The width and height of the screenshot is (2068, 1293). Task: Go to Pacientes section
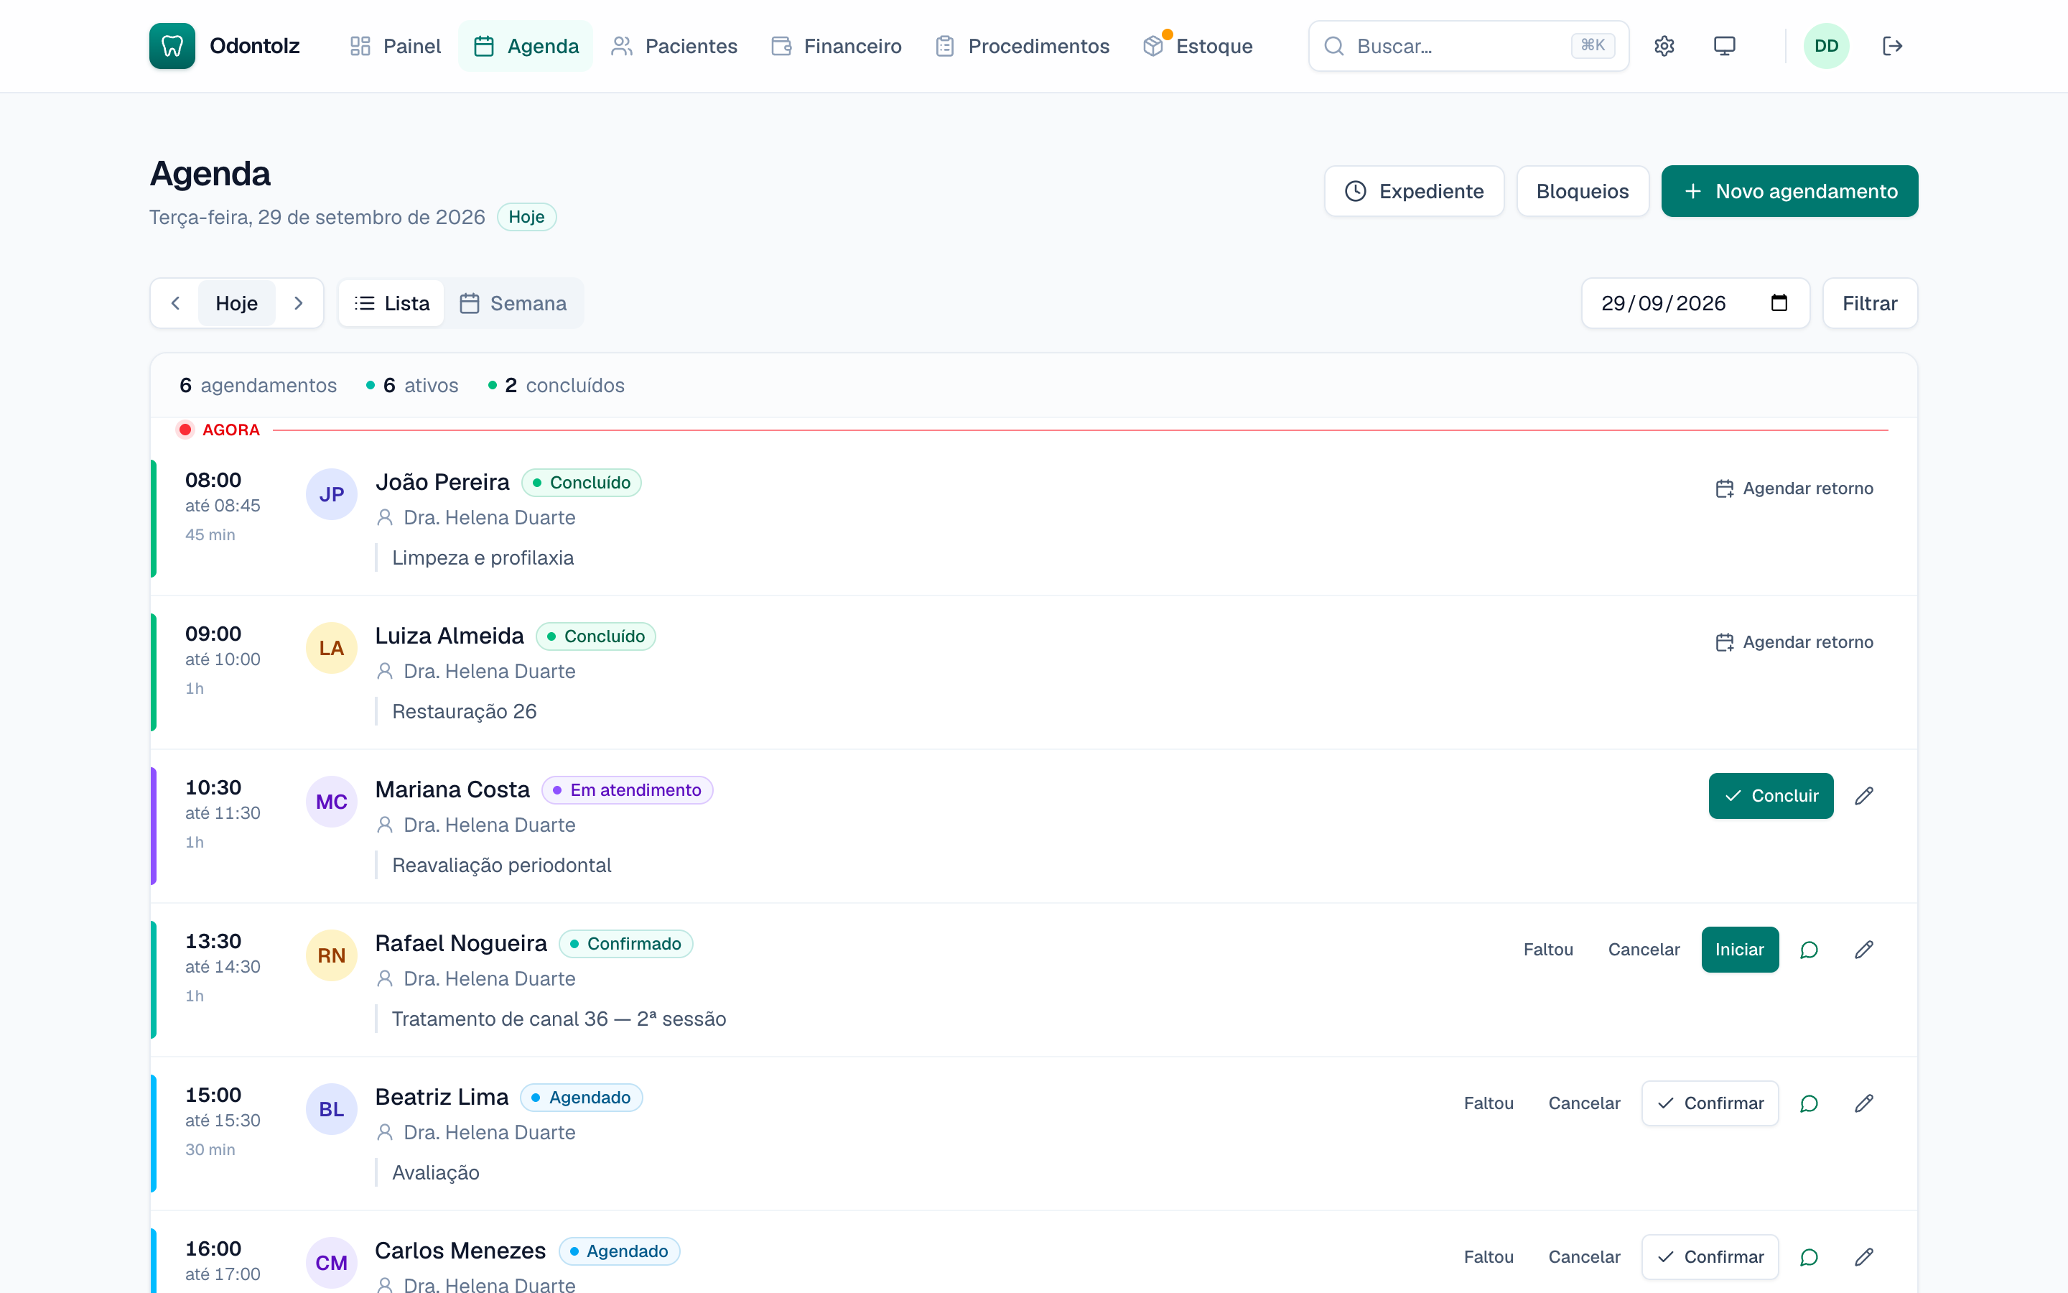[x=674, y=46]
